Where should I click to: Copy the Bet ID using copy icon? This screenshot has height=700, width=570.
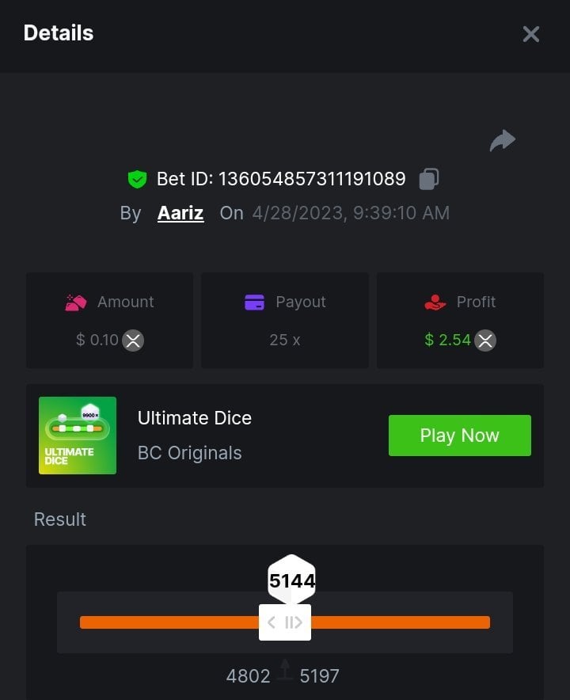(x=429, y=179)
